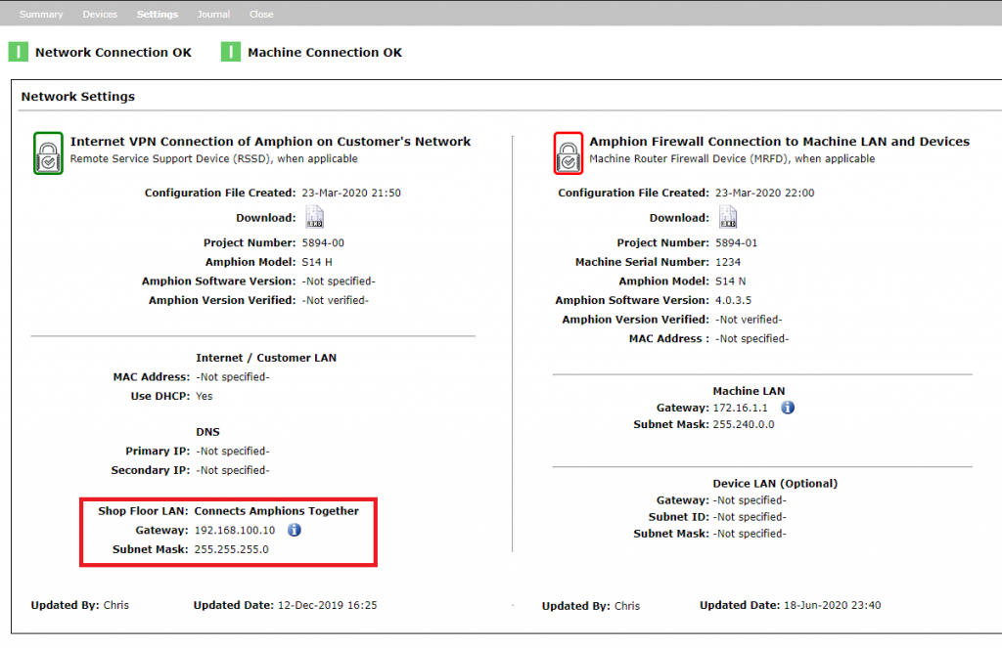Open the Summary tab
This screenshot has width=1002, height=648.
[x=41, y=14]
